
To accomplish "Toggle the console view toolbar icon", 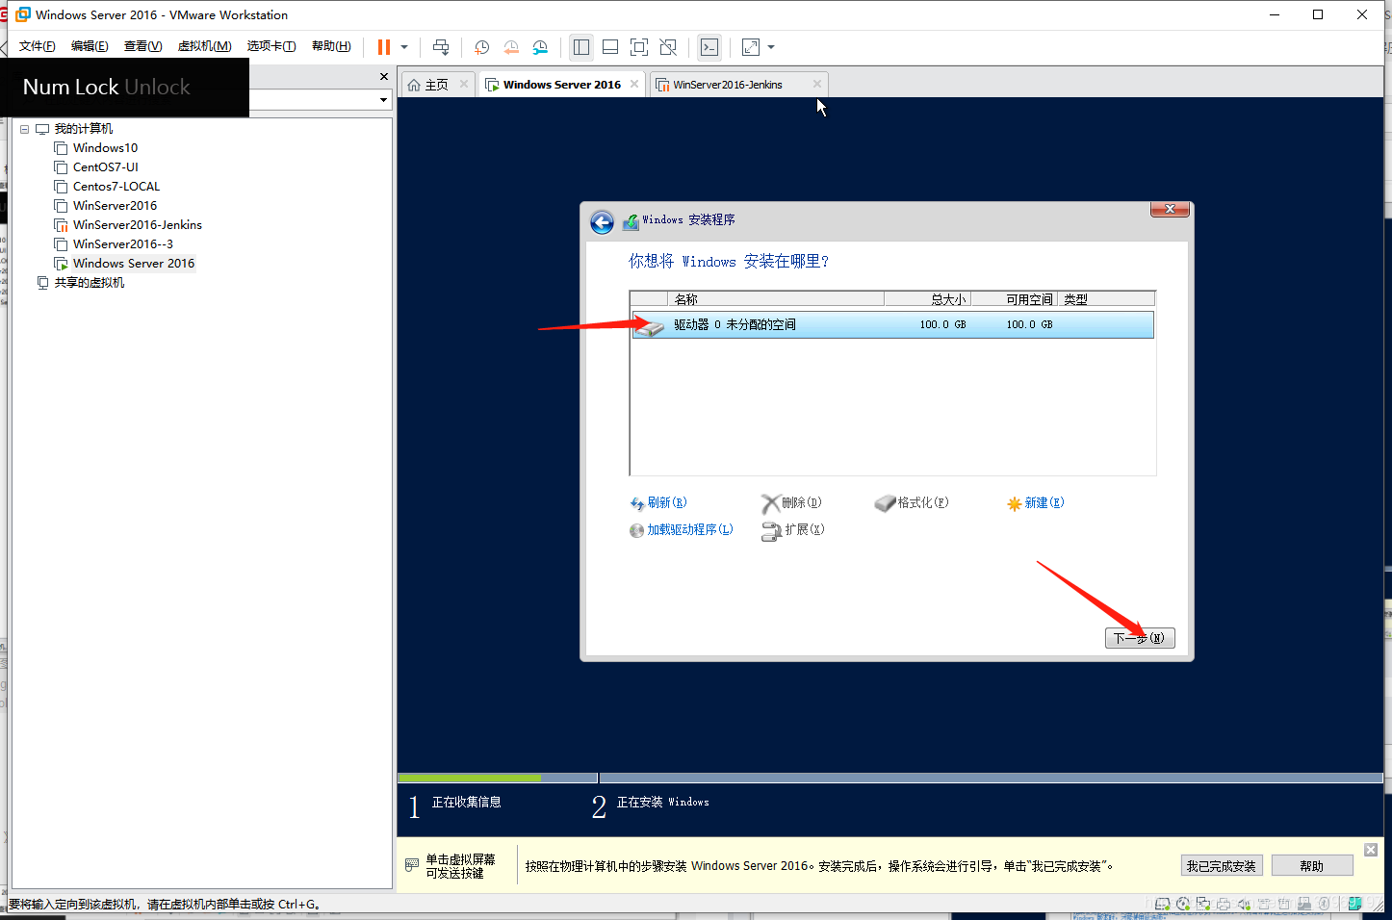I will pyautogui.click(x=709, y=47).
